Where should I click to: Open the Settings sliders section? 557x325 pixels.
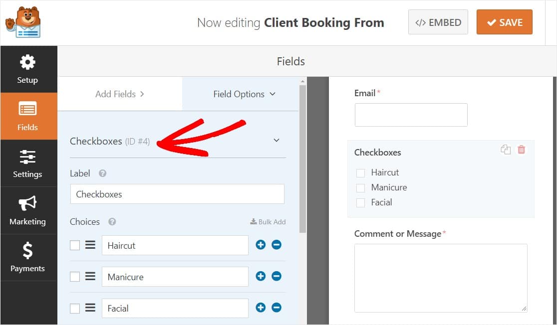tap(28, 163)
